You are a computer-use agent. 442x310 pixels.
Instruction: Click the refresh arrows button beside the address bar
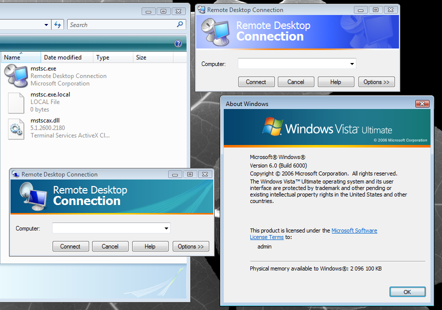point(58,25)
